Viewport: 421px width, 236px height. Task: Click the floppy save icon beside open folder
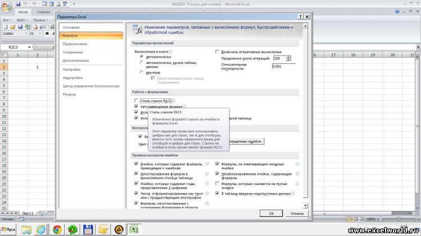tap(20, 27)
